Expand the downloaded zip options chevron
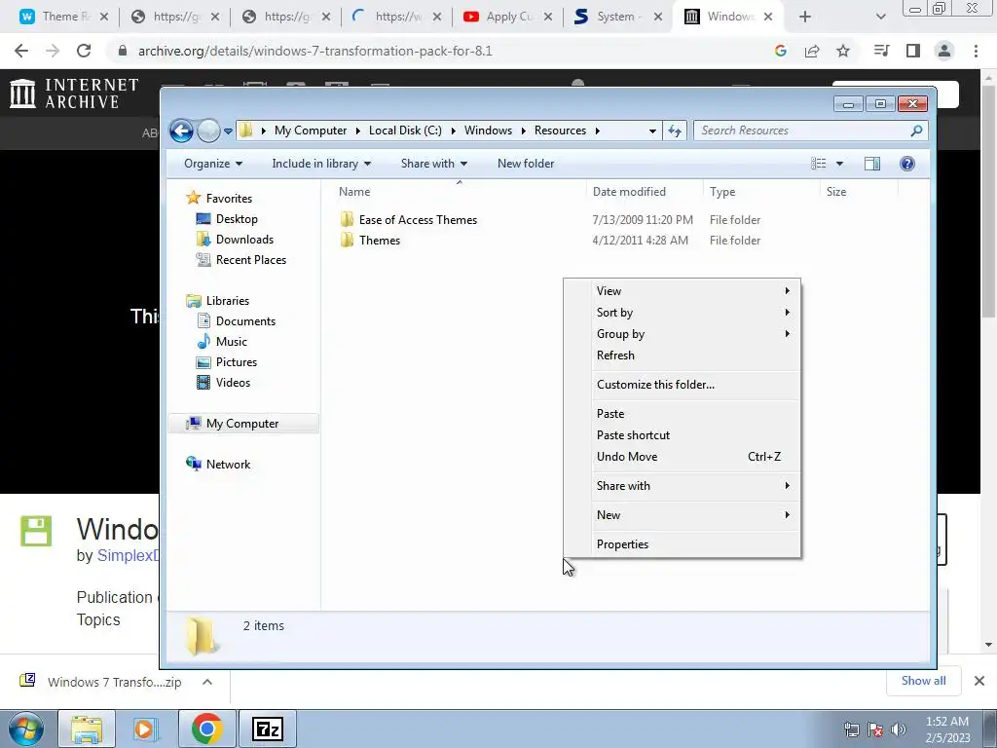Screen dimensions: 997x748 206,682
